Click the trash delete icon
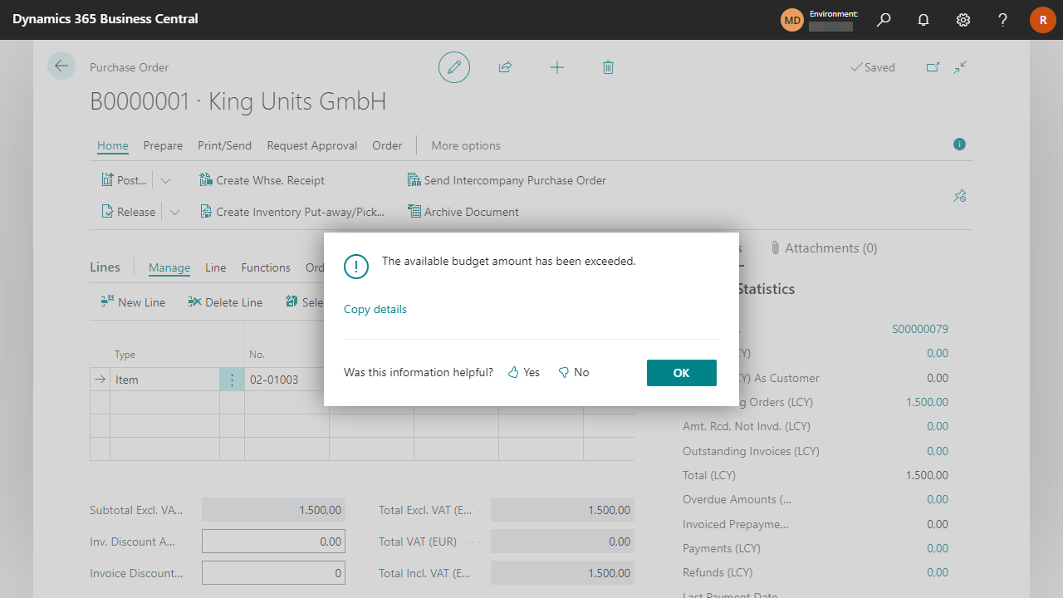This screenshot has height=598, width=1063. 608,67
